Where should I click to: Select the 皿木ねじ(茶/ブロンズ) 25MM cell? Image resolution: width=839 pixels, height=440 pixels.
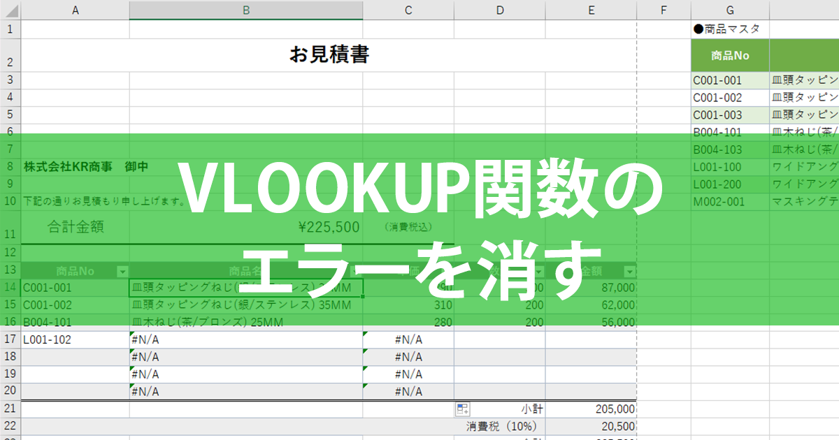tap(246, 322)
